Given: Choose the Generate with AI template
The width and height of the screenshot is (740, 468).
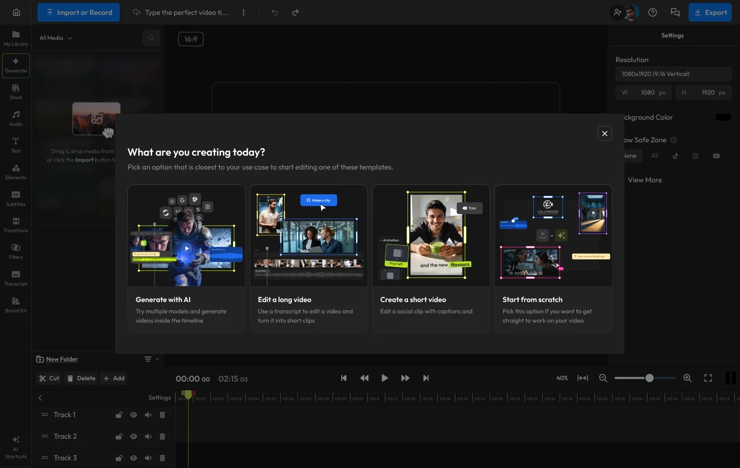Looking at the screenshot, I should 187,259.
